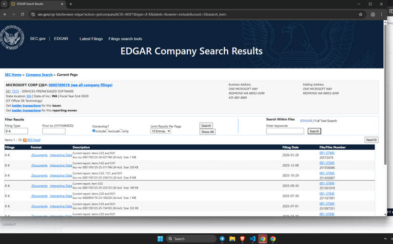Open Filings search tools in the header

[125, 39]
